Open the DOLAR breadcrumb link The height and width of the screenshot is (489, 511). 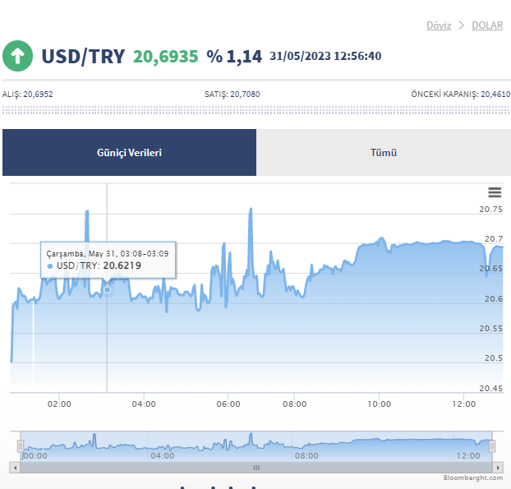click(x=487, y=25)
